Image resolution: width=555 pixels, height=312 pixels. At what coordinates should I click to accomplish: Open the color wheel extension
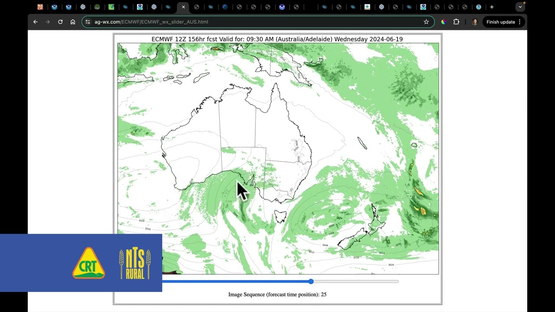coord(444,22)
